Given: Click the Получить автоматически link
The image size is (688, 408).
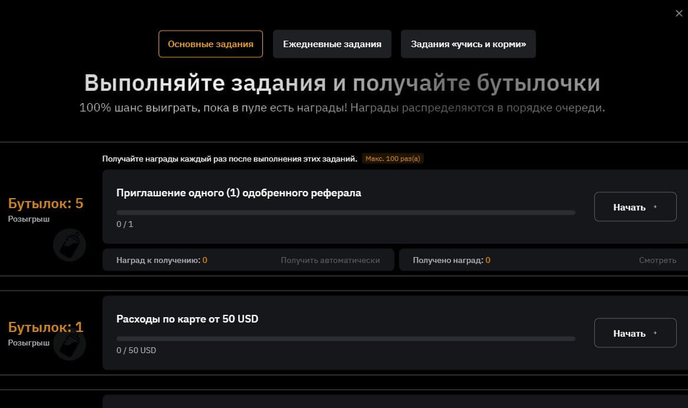Looking at the screenshot, I should [x=330, y=260].
